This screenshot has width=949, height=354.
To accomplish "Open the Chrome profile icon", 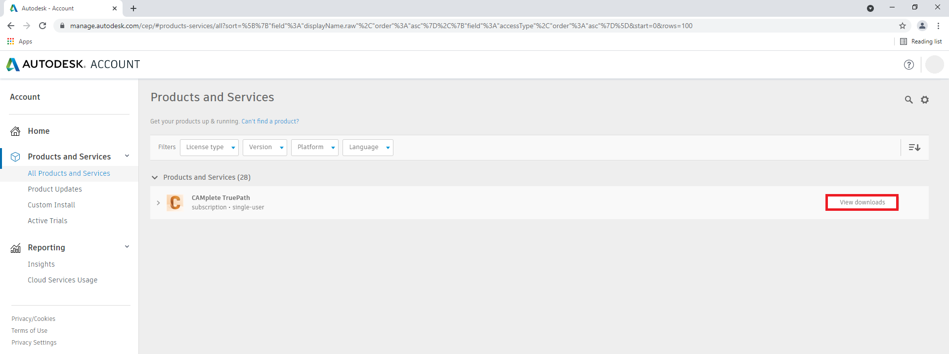I will point(922,26).
